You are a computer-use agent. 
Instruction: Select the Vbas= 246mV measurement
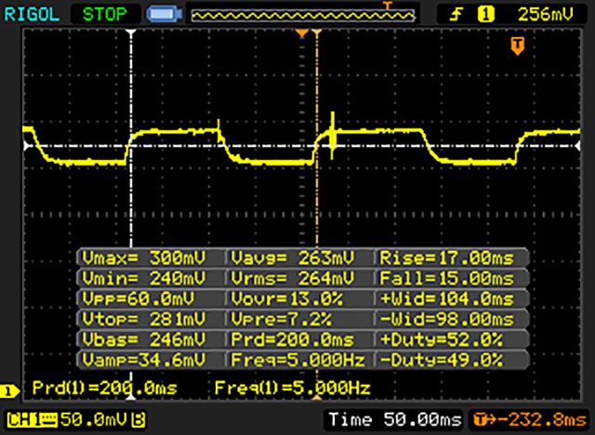[x=144, y=339]
